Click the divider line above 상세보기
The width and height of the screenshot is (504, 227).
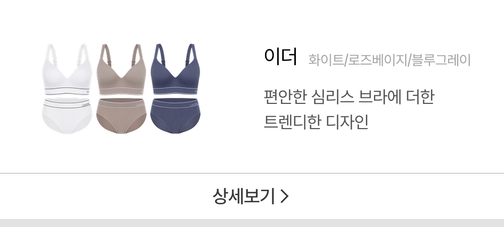point(252,174)
